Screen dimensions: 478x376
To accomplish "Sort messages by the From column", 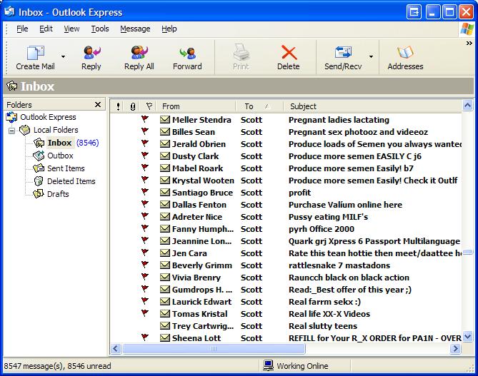I will [x=196, y=106].
